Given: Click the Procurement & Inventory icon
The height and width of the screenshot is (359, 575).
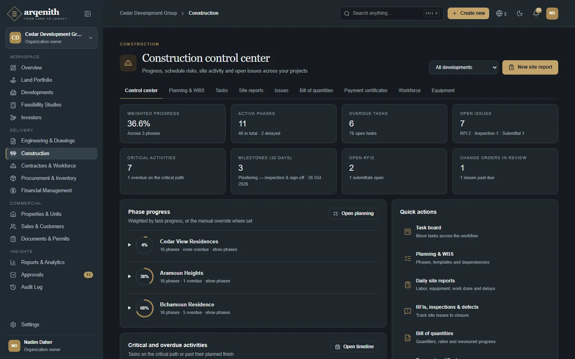Looking at the screenshot, I should coord(13,178).
